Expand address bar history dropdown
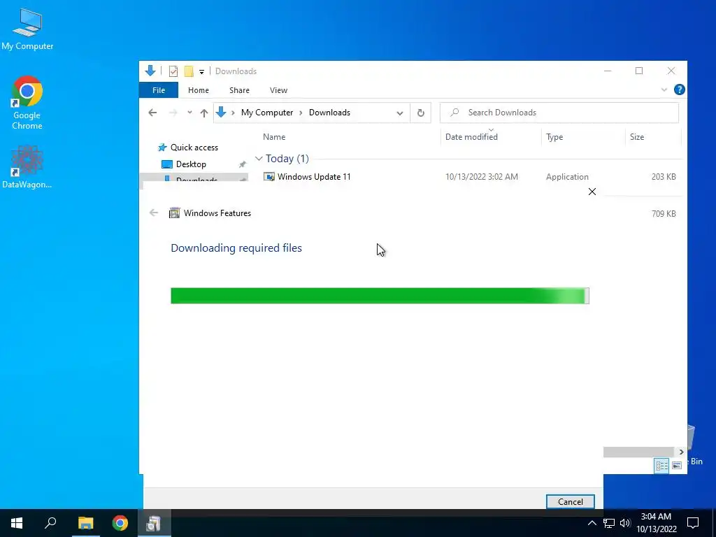This screenshot has width=716, height=537. [399, 113]
